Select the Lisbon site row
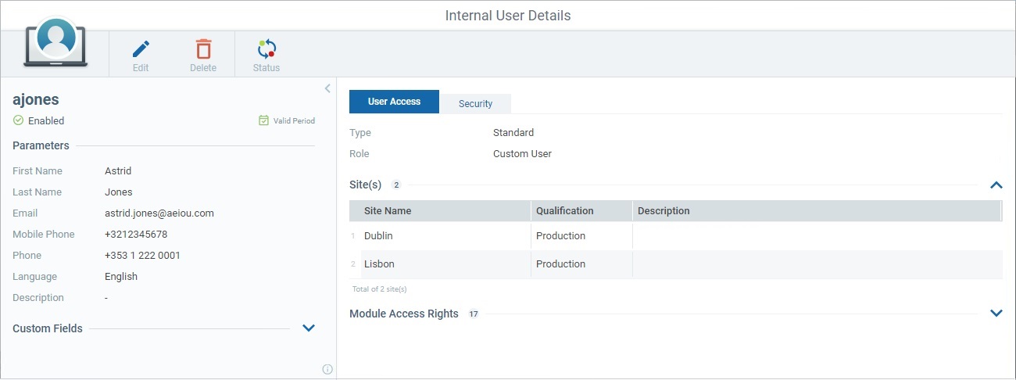The height and width of the screenshot is (380, 1016). tap(675, 264)
